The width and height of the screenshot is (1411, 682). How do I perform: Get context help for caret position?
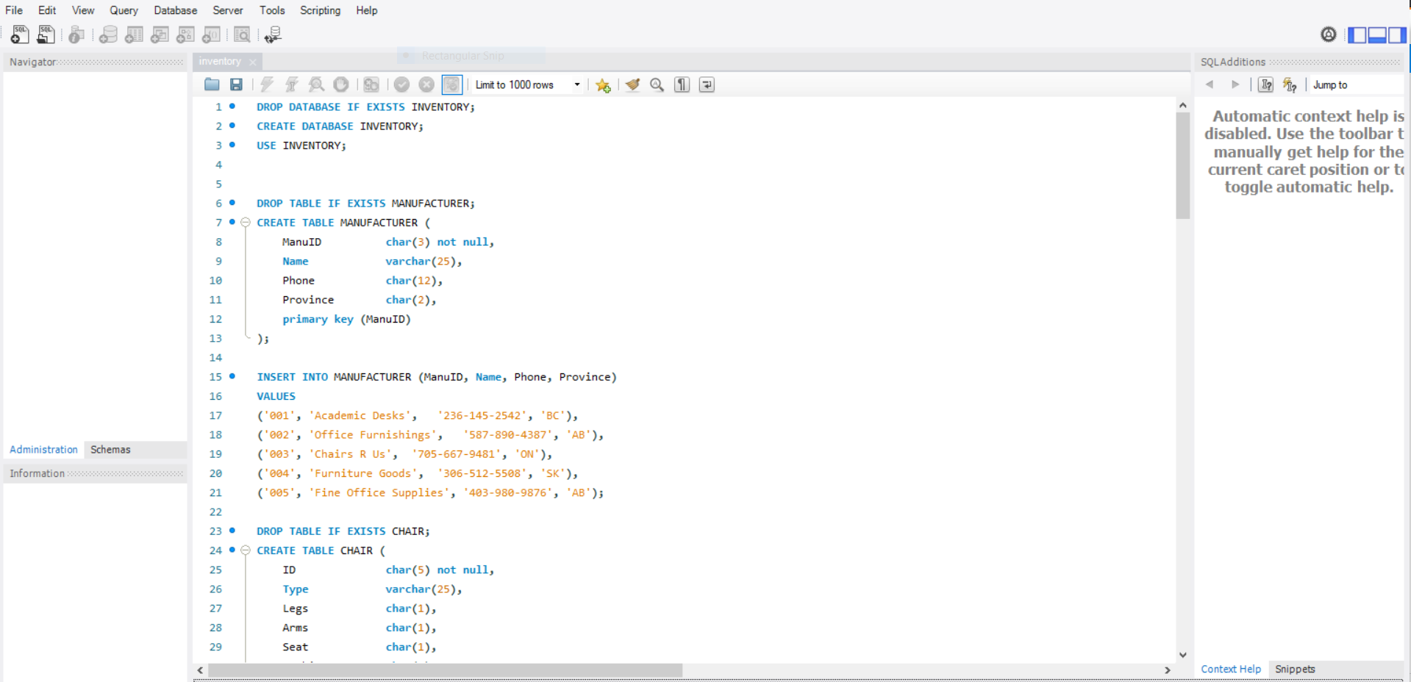pyautogui.click(x=1266, y=85)
